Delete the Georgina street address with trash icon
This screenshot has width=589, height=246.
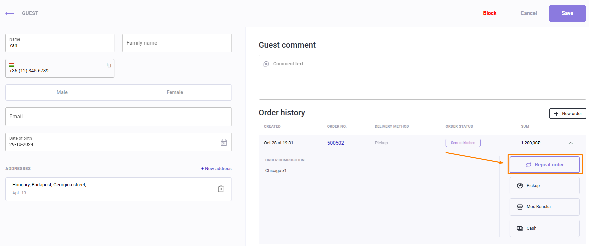221,189
